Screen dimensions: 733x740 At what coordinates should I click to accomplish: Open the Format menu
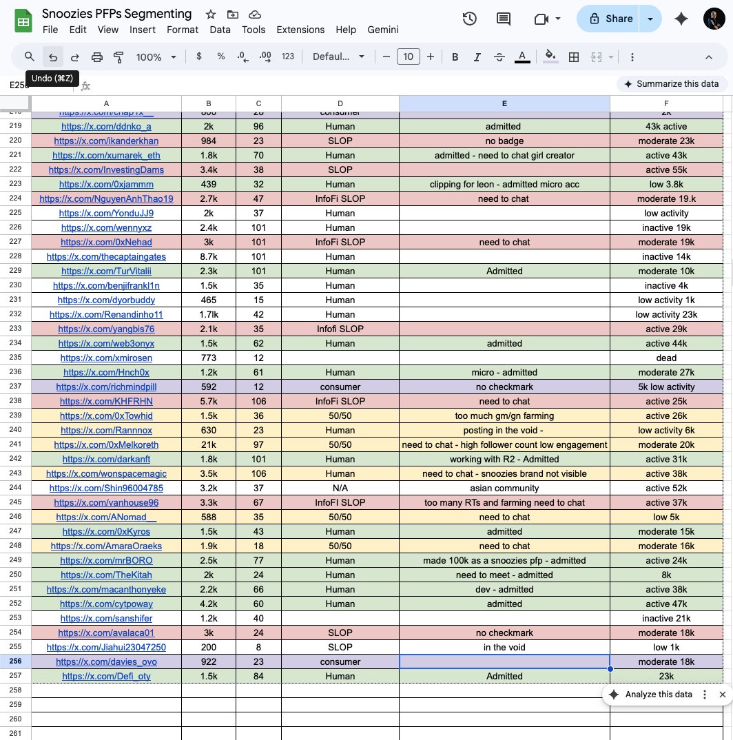(183, 30)
